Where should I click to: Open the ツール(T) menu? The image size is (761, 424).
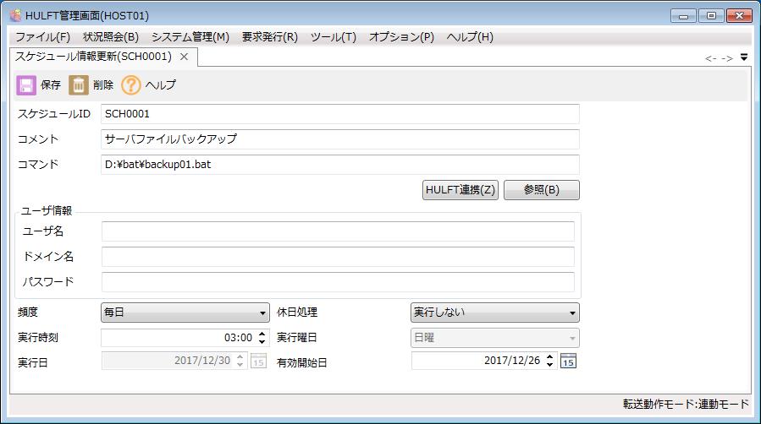[x=334, y=37]
